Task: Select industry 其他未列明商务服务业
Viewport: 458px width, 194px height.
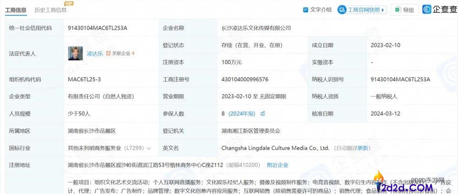Action: pyautogui.click(x=94, y=148)
